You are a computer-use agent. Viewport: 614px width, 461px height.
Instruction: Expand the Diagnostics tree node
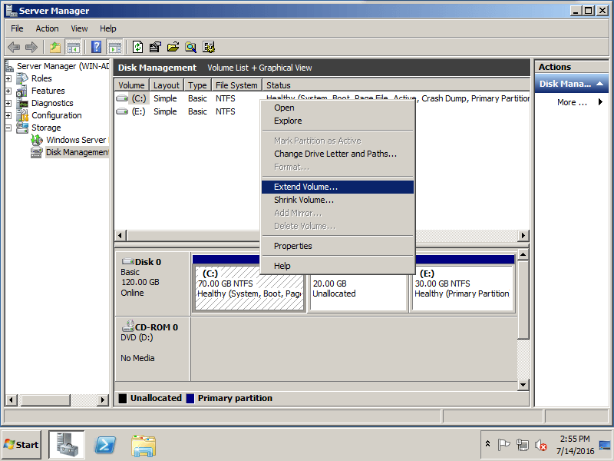[x=8, y=103]
